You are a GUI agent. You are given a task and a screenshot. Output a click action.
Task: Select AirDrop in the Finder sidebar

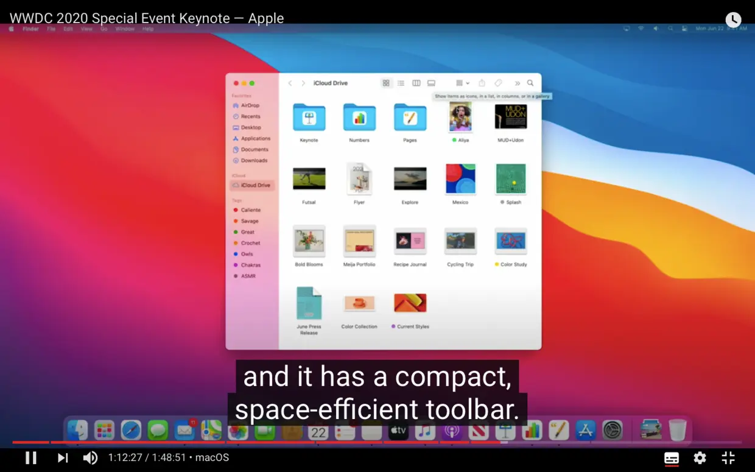coord(246,105)
